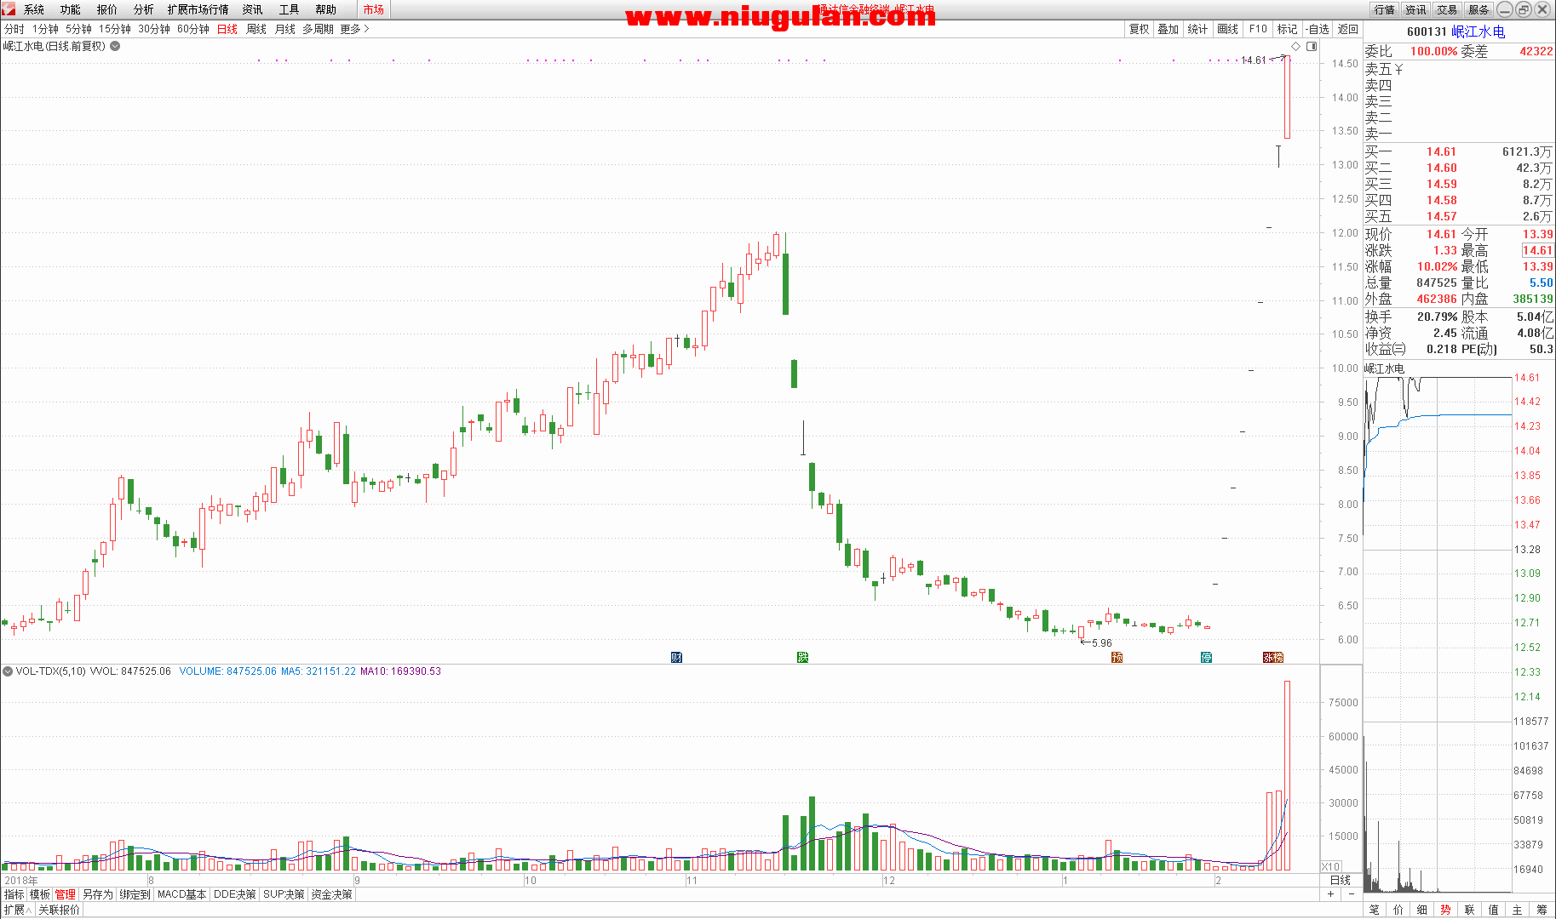The image size is (1556, 919).
Task: Open the 日线 period selector at bottom
Action: (x=1341, y=880)
